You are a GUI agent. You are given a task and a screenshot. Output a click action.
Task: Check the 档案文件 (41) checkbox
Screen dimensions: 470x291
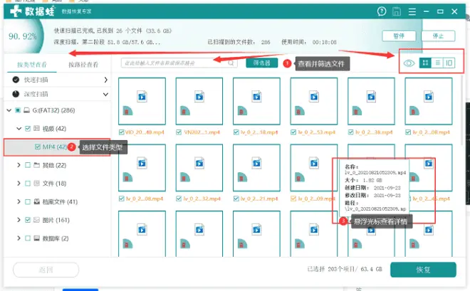[27, 202]
